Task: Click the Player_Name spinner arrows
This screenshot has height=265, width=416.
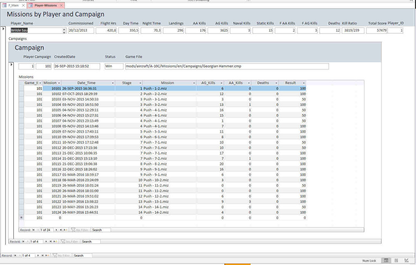Action: (x=64, y=30)
